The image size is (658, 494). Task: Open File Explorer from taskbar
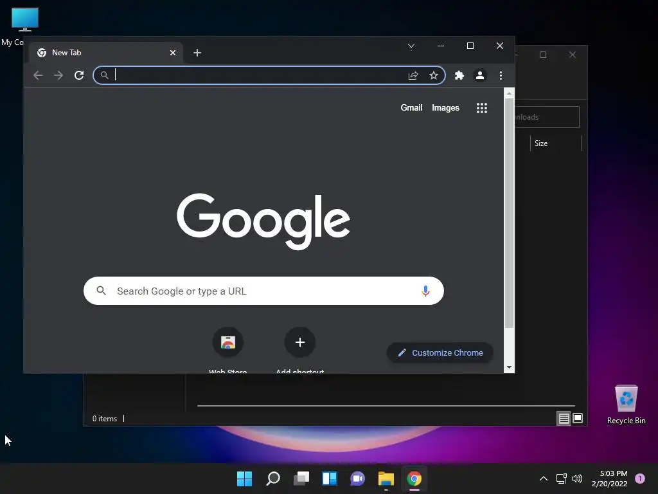386,479
